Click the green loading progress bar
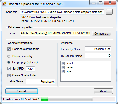The height and width of the screenshot is (104, 118). click(x=67, y=99)
